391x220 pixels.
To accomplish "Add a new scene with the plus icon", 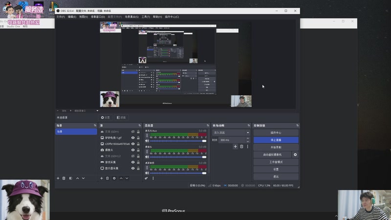I will [58, 178].
